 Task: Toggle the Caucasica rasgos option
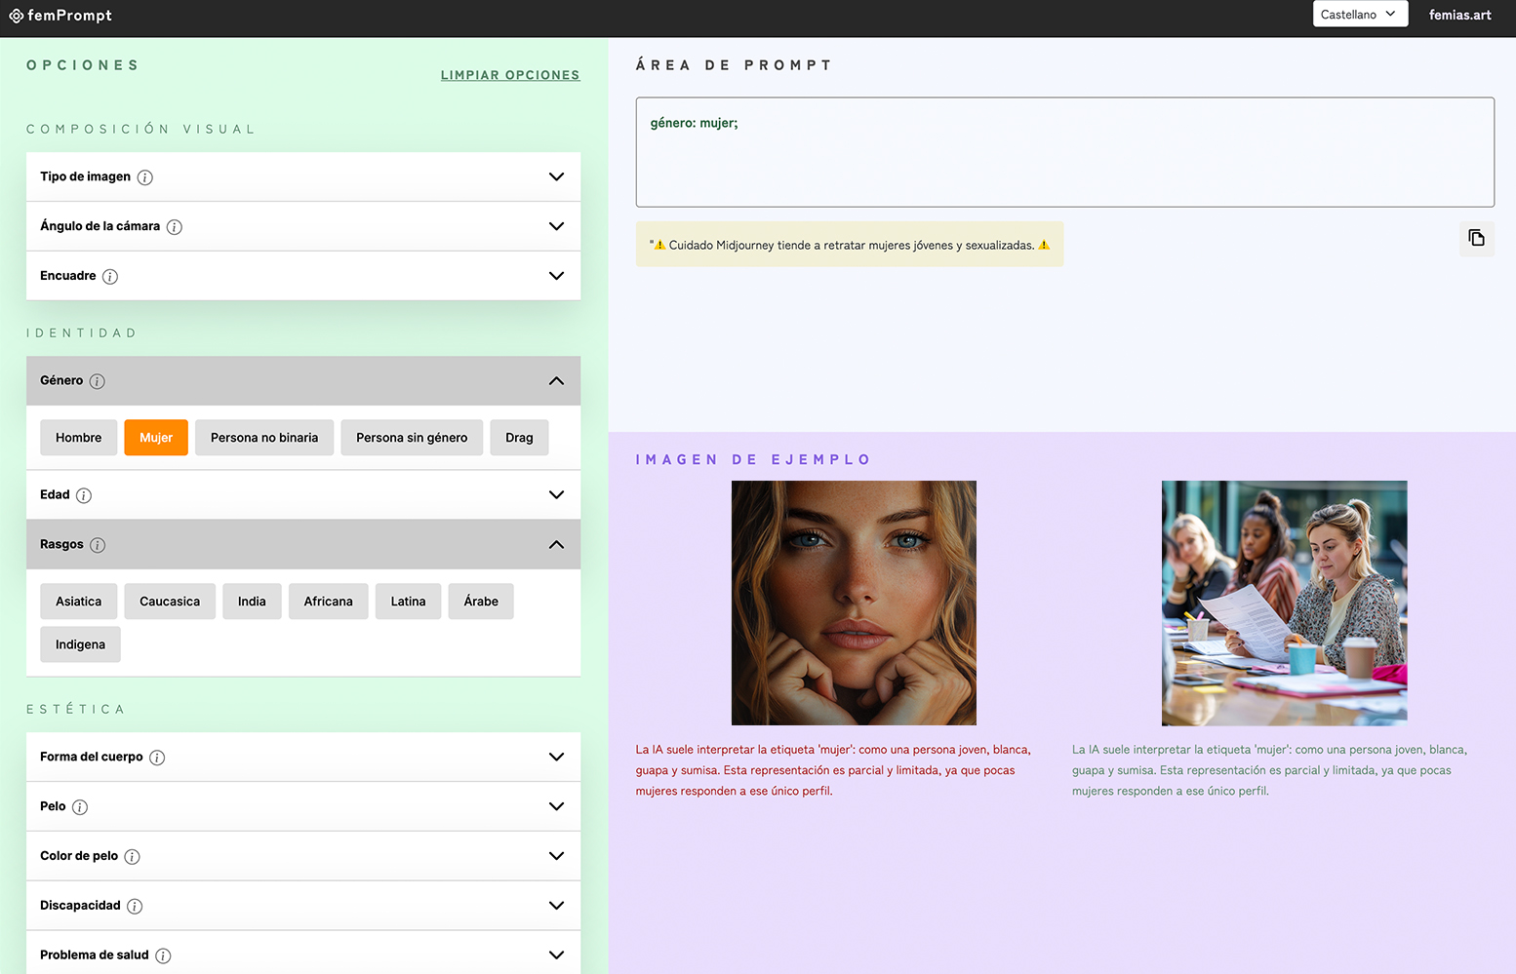click(170, 602)
